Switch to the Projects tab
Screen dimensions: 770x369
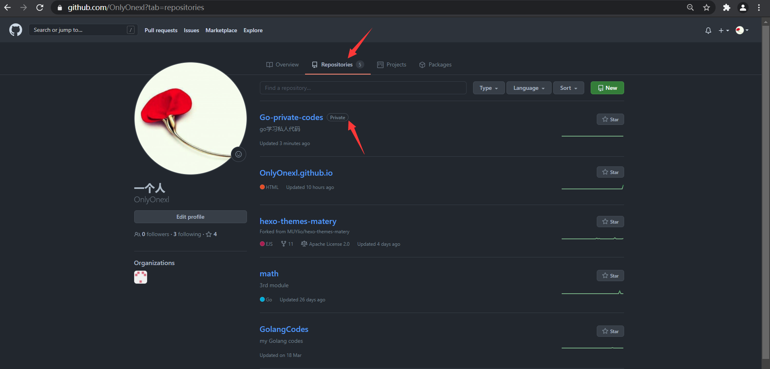[x=392, y=64]
